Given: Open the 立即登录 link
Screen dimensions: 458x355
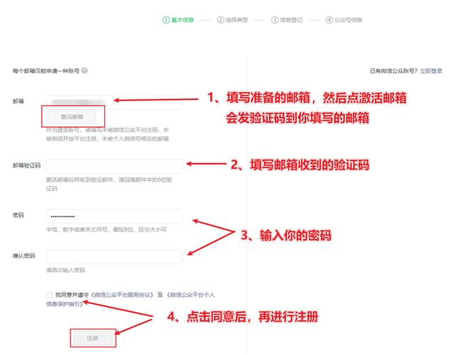Looking at the screenshot, I should click(x=431, y=71).
